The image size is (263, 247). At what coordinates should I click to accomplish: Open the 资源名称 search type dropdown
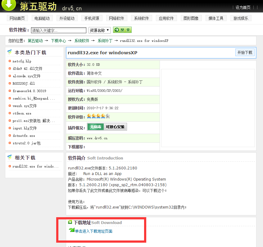pyautogui.click(x=100, y=30)
